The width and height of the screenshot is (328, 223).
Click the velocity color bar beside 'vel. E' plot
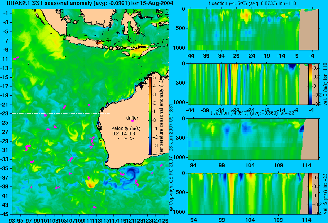[x=310, y=84]
